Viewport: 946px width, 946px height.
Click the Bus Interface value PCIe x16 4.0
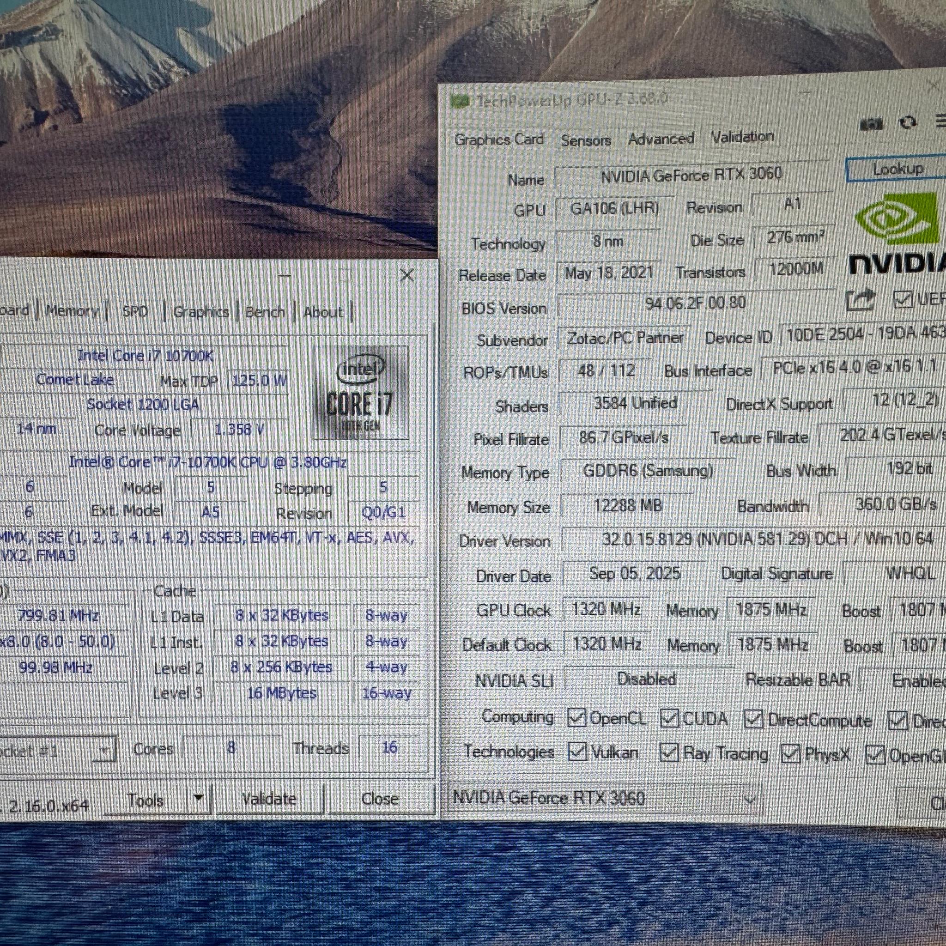coord(853,367)
